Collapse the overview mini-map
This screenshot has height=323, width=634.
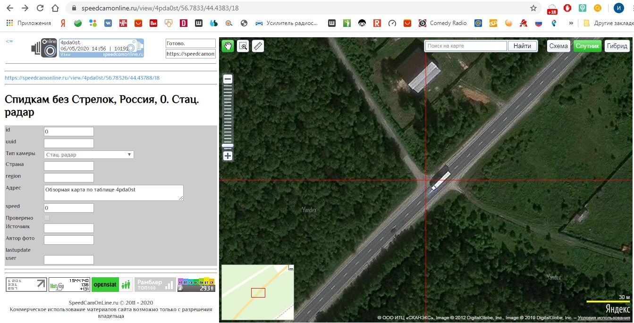291,268
